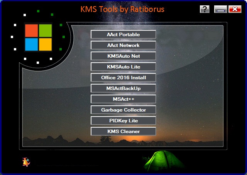Open Office 2016 Install
The height and width of the screenshot is (175, 247).
tap(123, 78)
